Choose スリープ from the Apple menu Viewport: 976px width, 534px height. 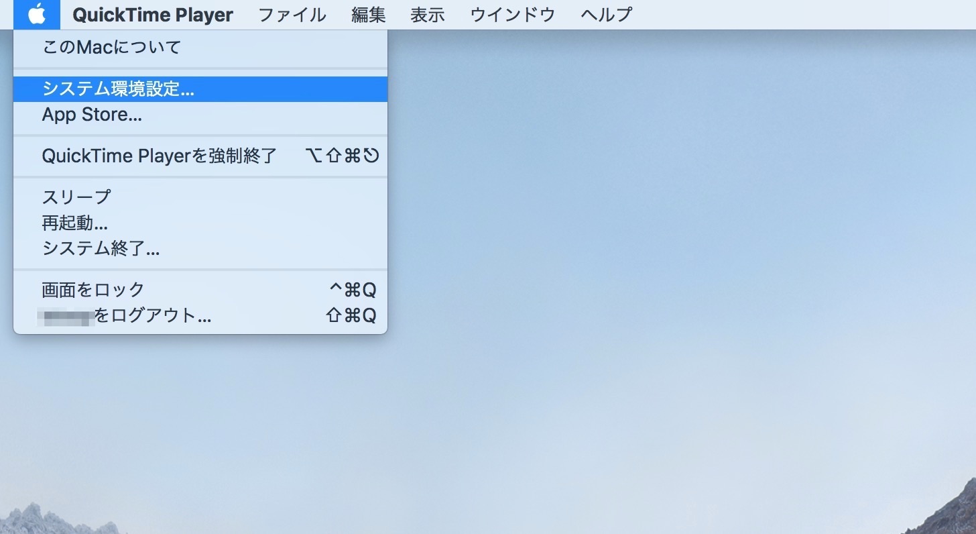[x=200, y=197]
